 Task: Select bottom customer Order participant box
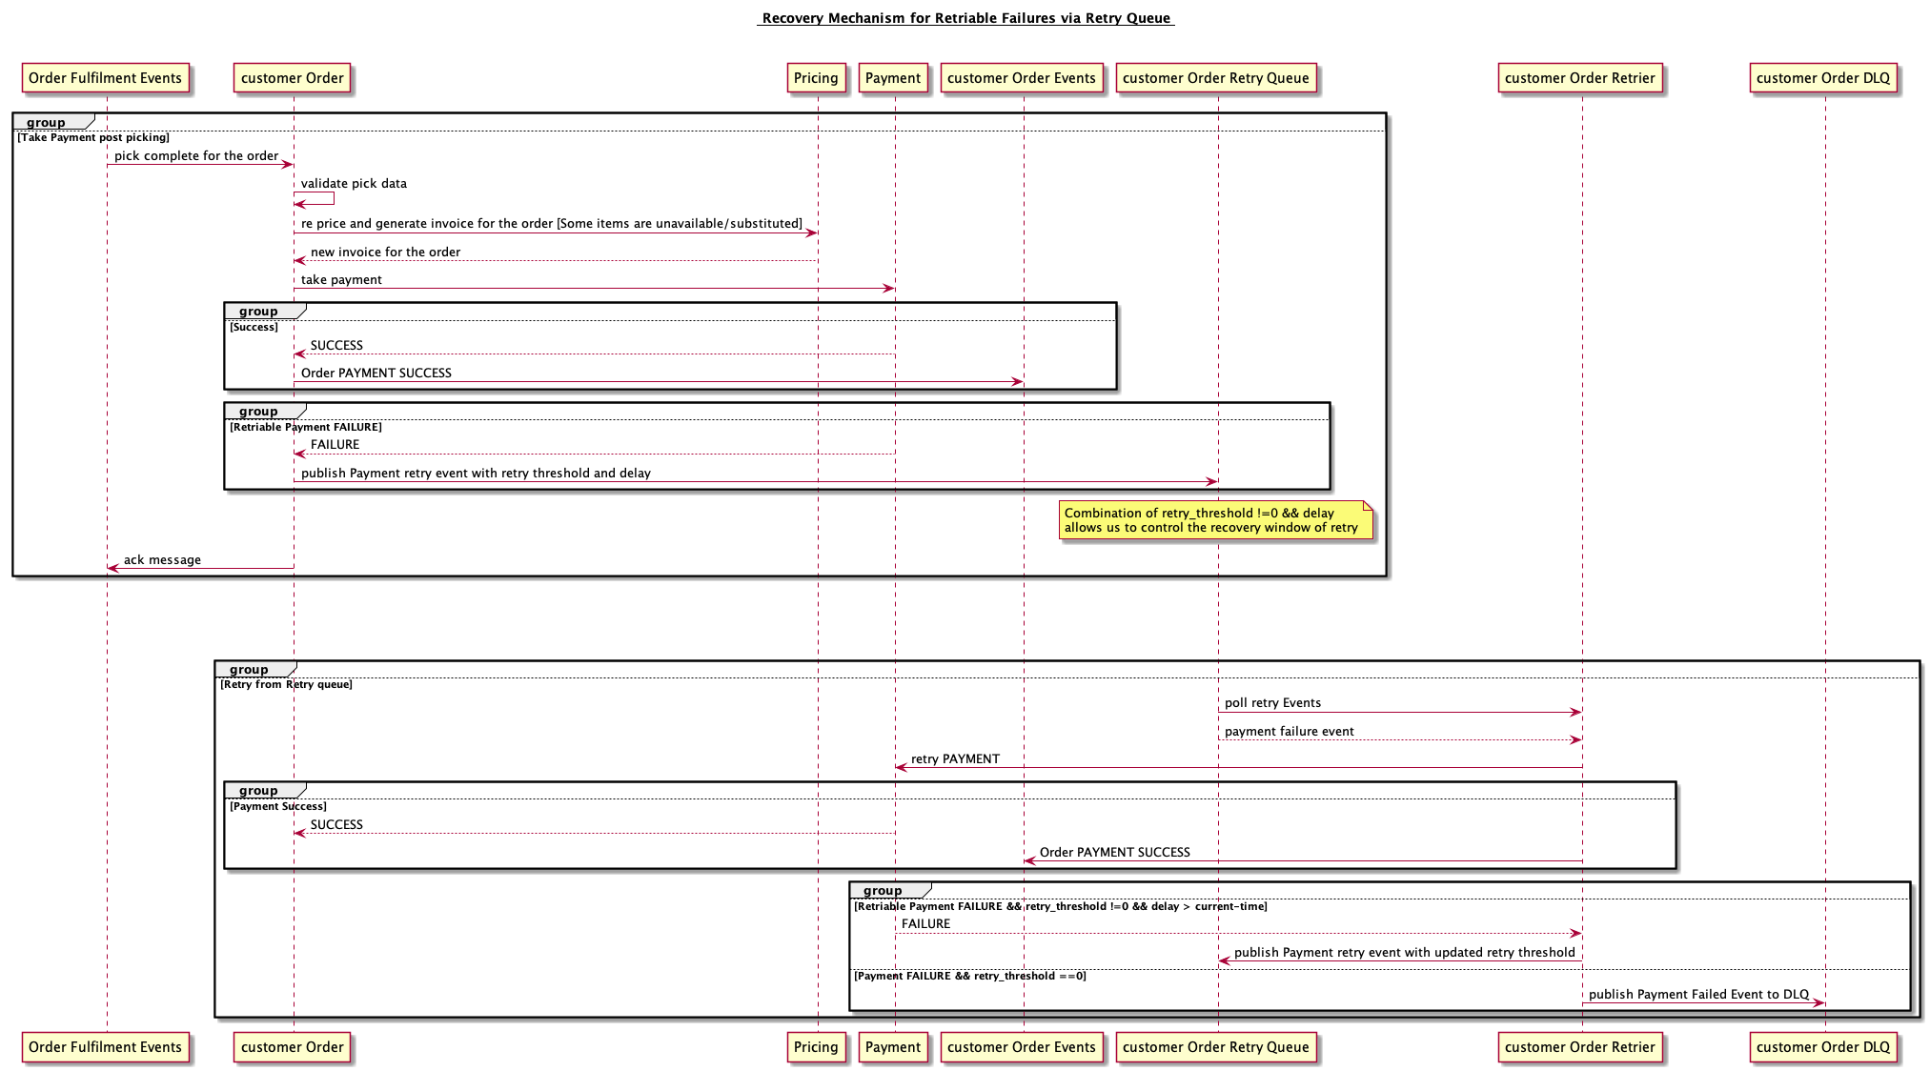(293, 1047)
